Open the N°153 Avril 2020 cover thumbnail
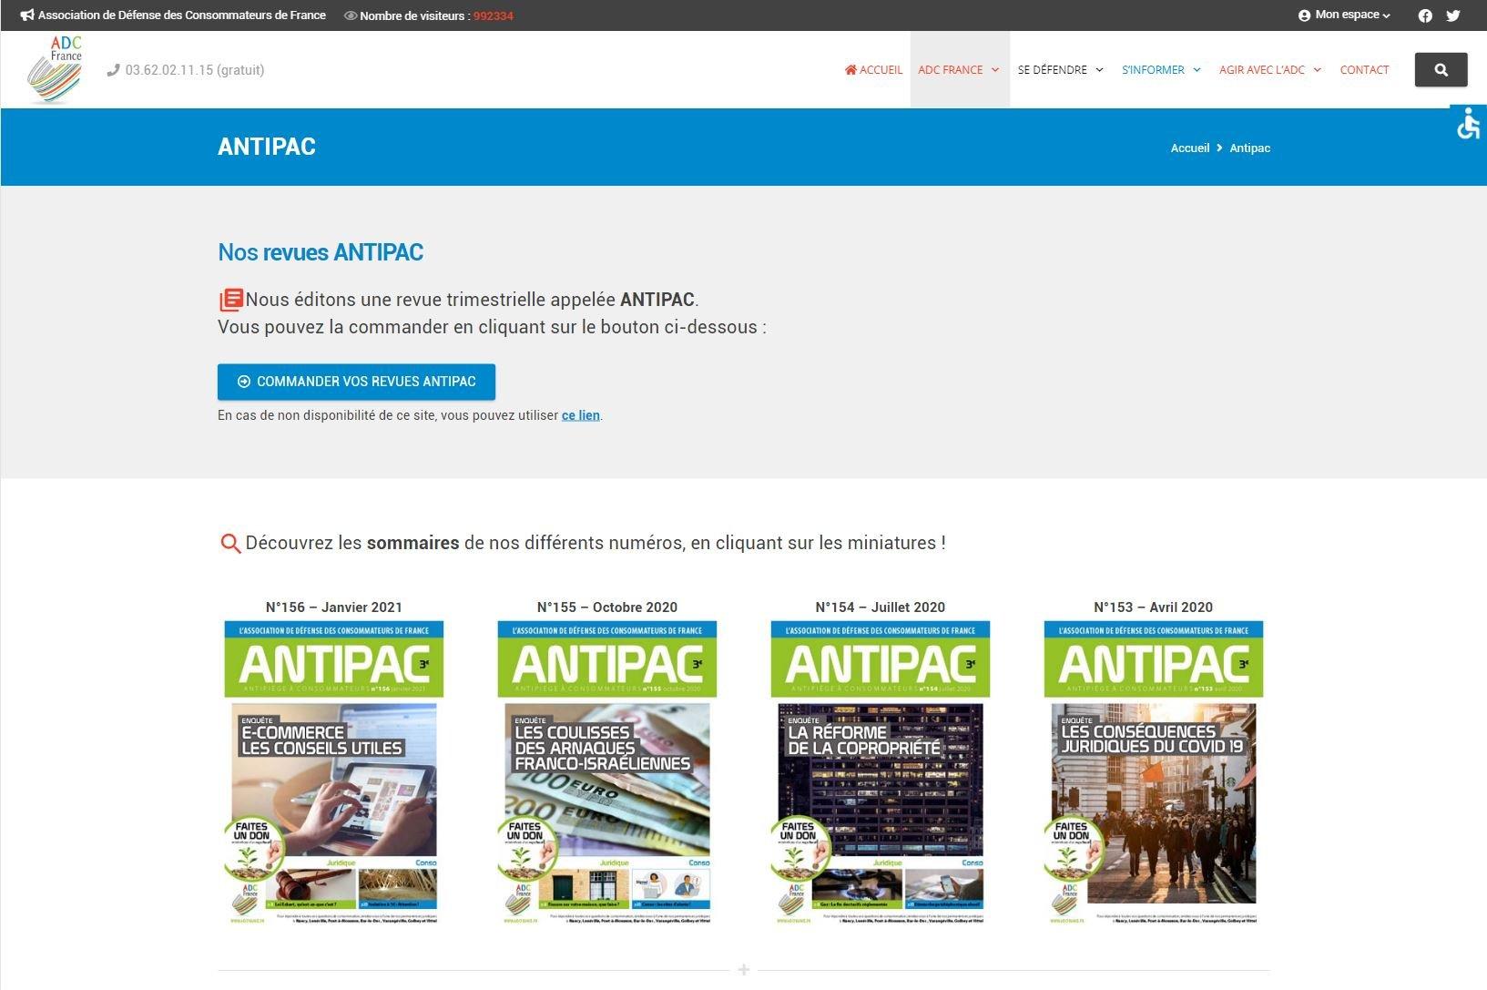This screenshot has width=1487, height=990. pyautogui.click(x=1154, y=772)
